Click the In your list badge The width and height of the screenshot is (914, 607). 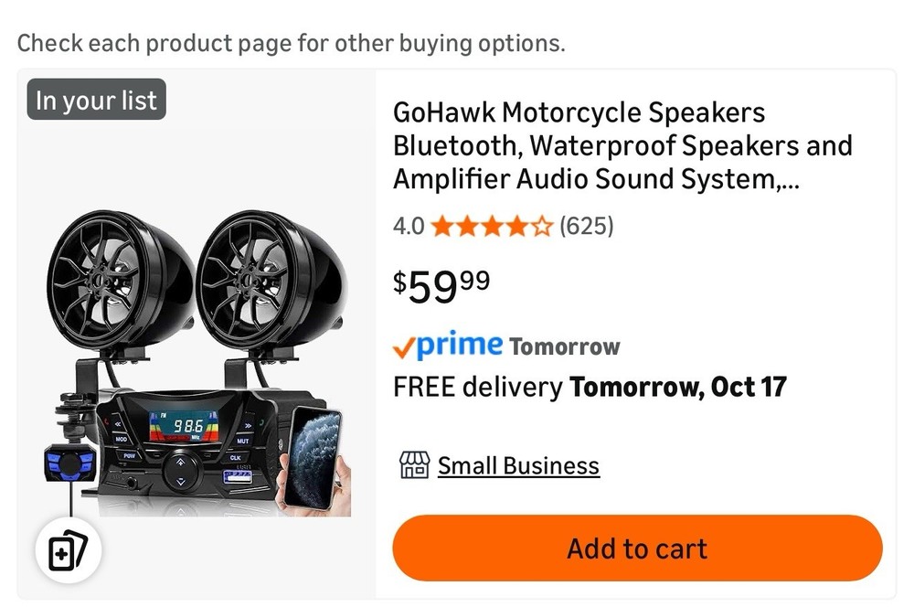point(95,101)
